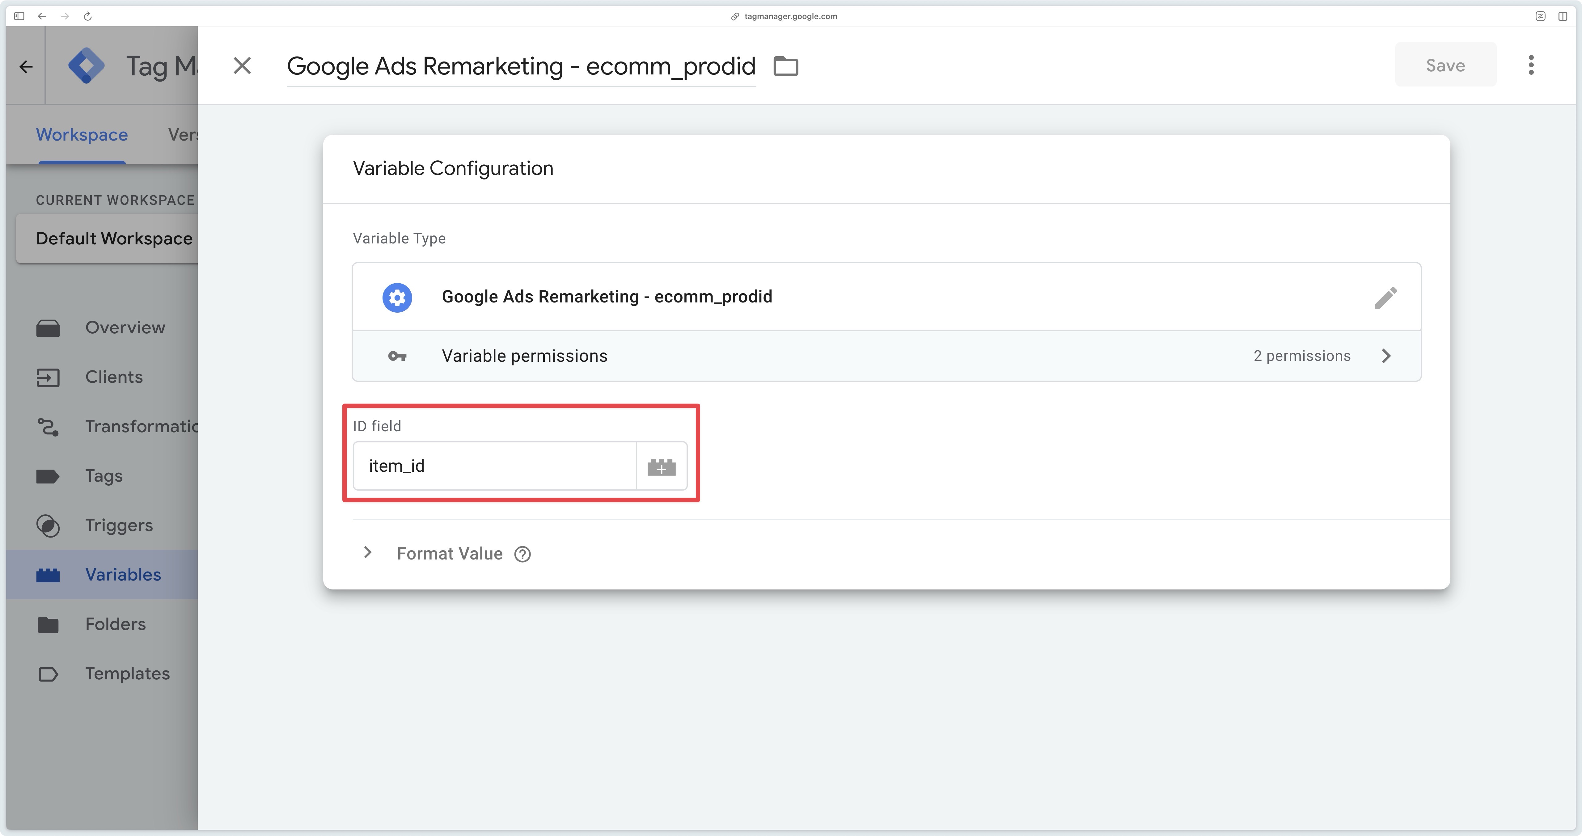Viewport: 1582px width, 836px height.
Task: Click the Templates sidebar icon
Action: [48, 674]
